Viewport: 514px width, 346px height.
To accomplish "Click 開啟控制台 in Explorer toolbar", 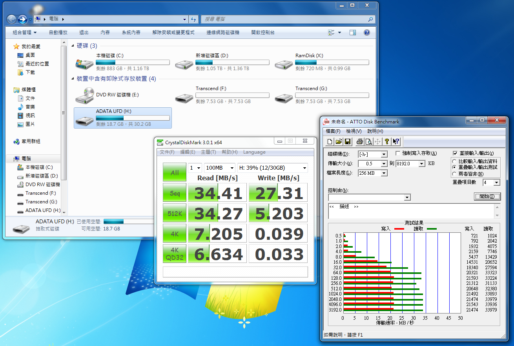I will (x=263, y=33).
